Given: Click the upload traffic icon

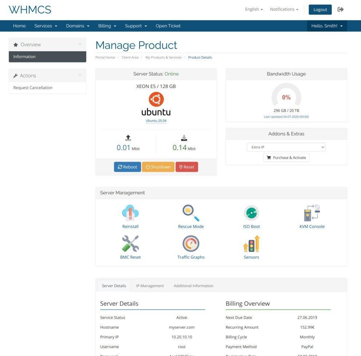Looking at the screenshot, I should [128, 138].
